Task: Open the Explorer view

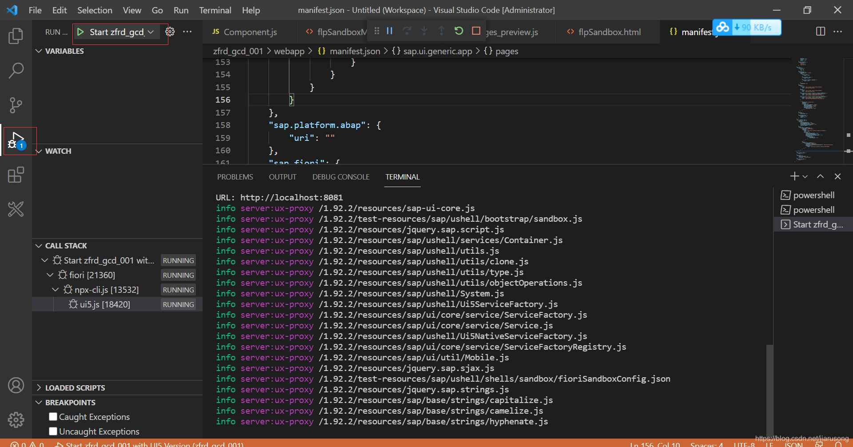Action: click(16, 36)
